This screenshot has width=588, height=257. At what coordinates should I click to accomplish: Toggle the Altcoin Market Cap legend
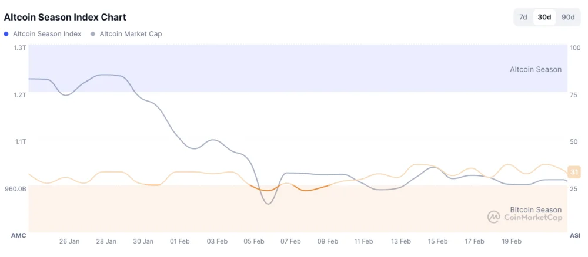tap(131, 34)
